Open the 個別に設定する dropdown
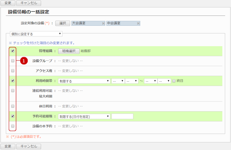This screenshot has width=231, height=150. click(36, 34)
